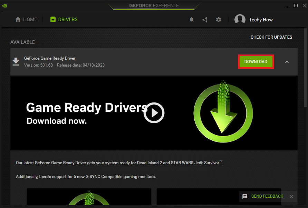
Task: Click the big green download arrow graphic
Action: (223, 113)
